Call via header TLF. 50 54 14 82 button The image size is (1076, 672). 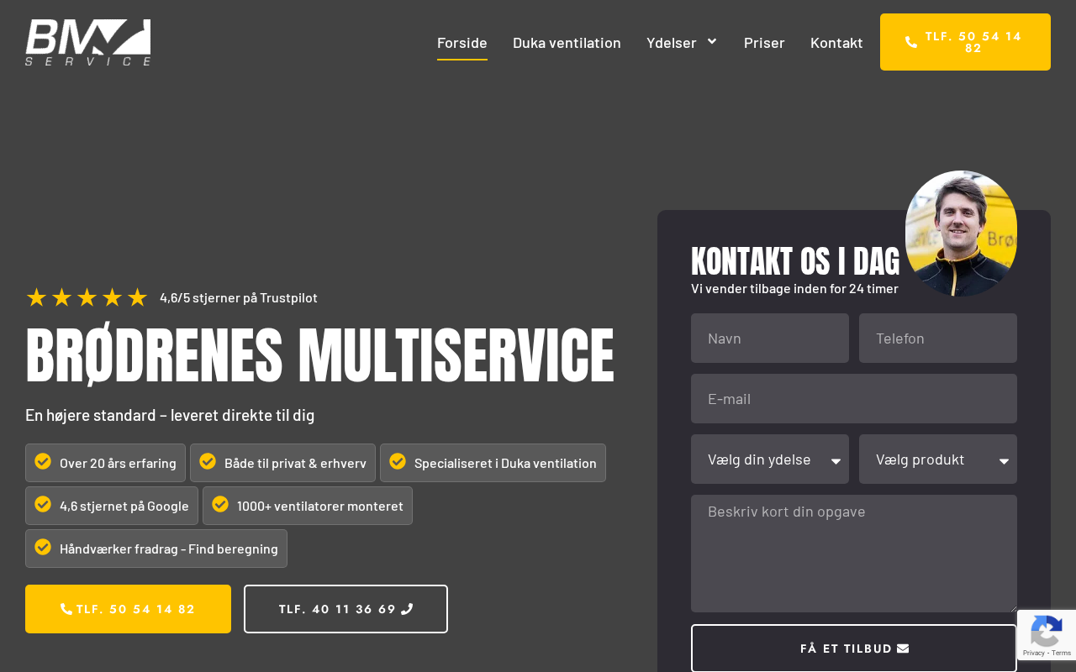point(965,42)
